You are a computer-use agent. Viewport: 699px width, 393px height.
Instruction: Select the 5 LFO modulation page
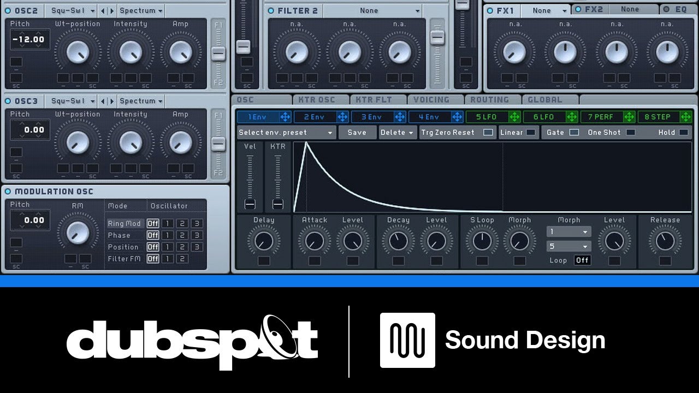point(487,117)
